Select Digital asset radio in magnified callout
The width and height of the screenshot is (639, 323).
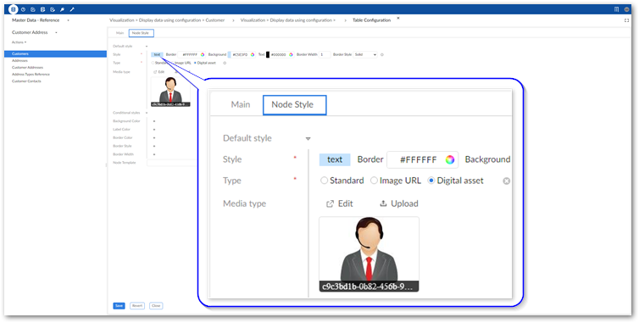[x=431, y=181]
